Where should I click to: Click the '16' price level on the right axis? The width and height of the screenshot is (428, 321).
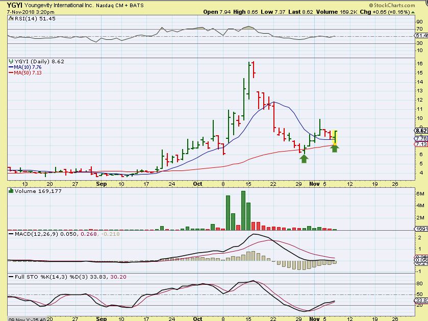420,64
